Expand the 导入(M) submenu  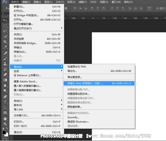point(37,110)
